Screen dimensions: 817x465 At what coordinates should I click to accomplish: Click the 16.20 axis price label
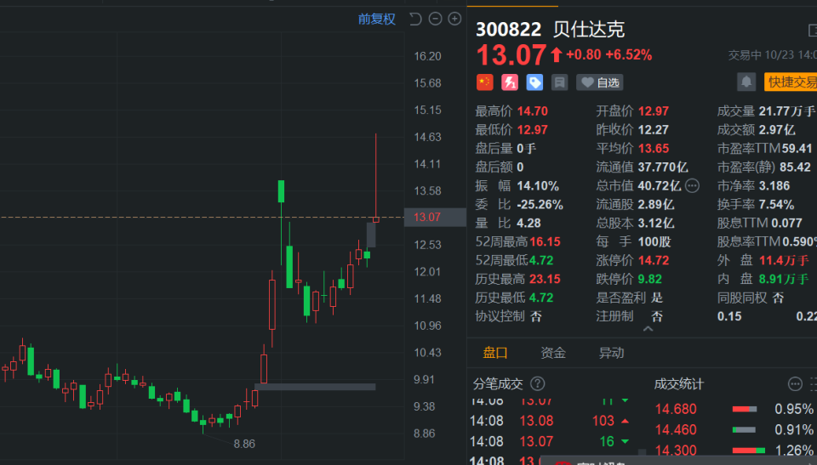pos(427,56)
